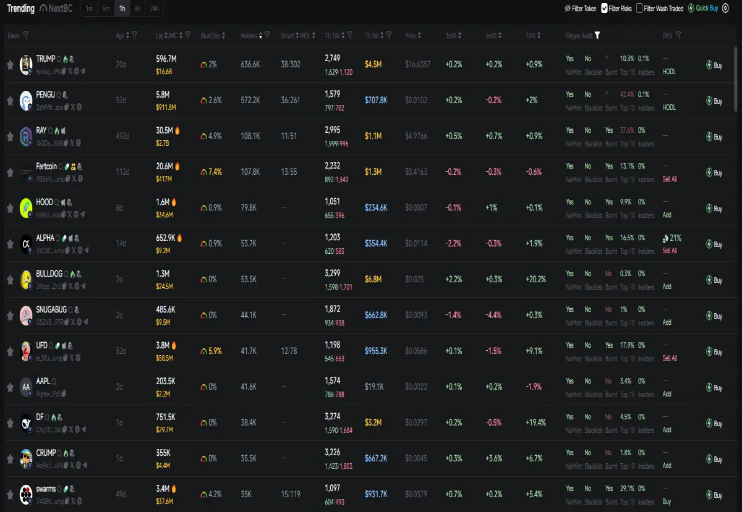Star the PENGU token row
Viewport: 742px width, 512px height.
click(x=10, y=101)
